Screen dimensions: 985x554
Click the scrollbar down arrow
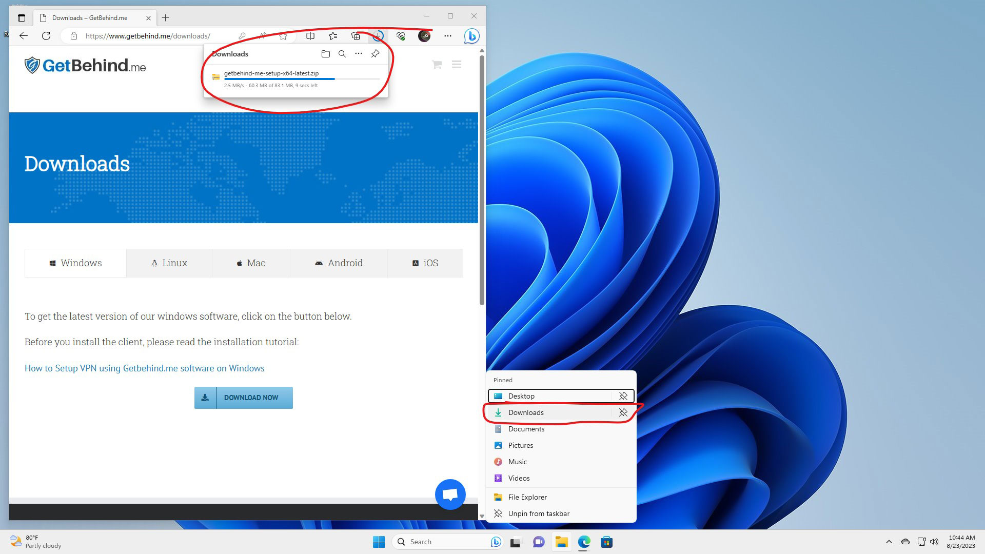click(482, 516)
